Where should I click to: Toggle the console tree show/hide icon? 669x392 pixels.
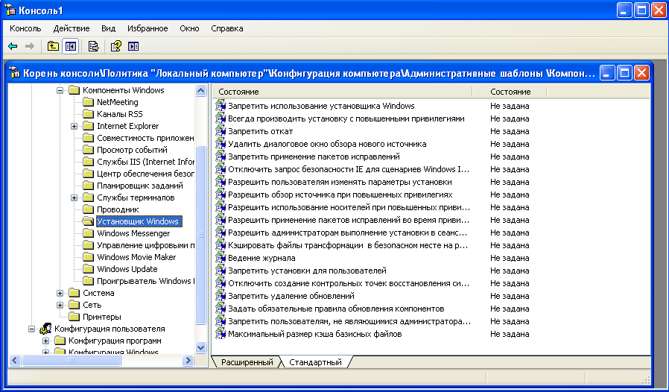(70, 46)
